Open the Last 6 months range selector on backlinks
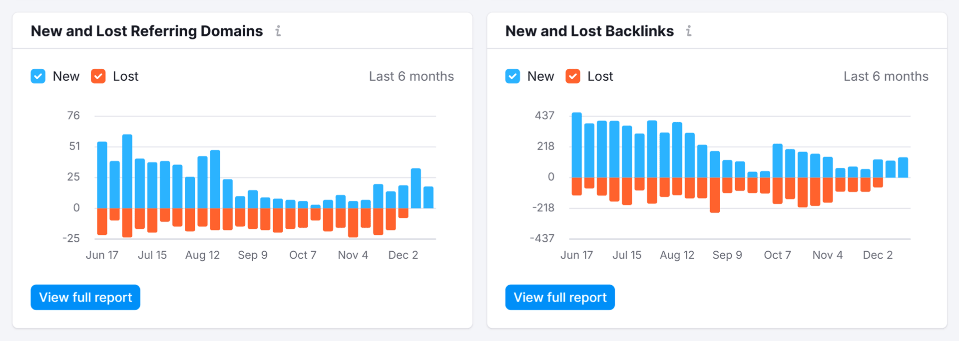 tap(886, 76)
